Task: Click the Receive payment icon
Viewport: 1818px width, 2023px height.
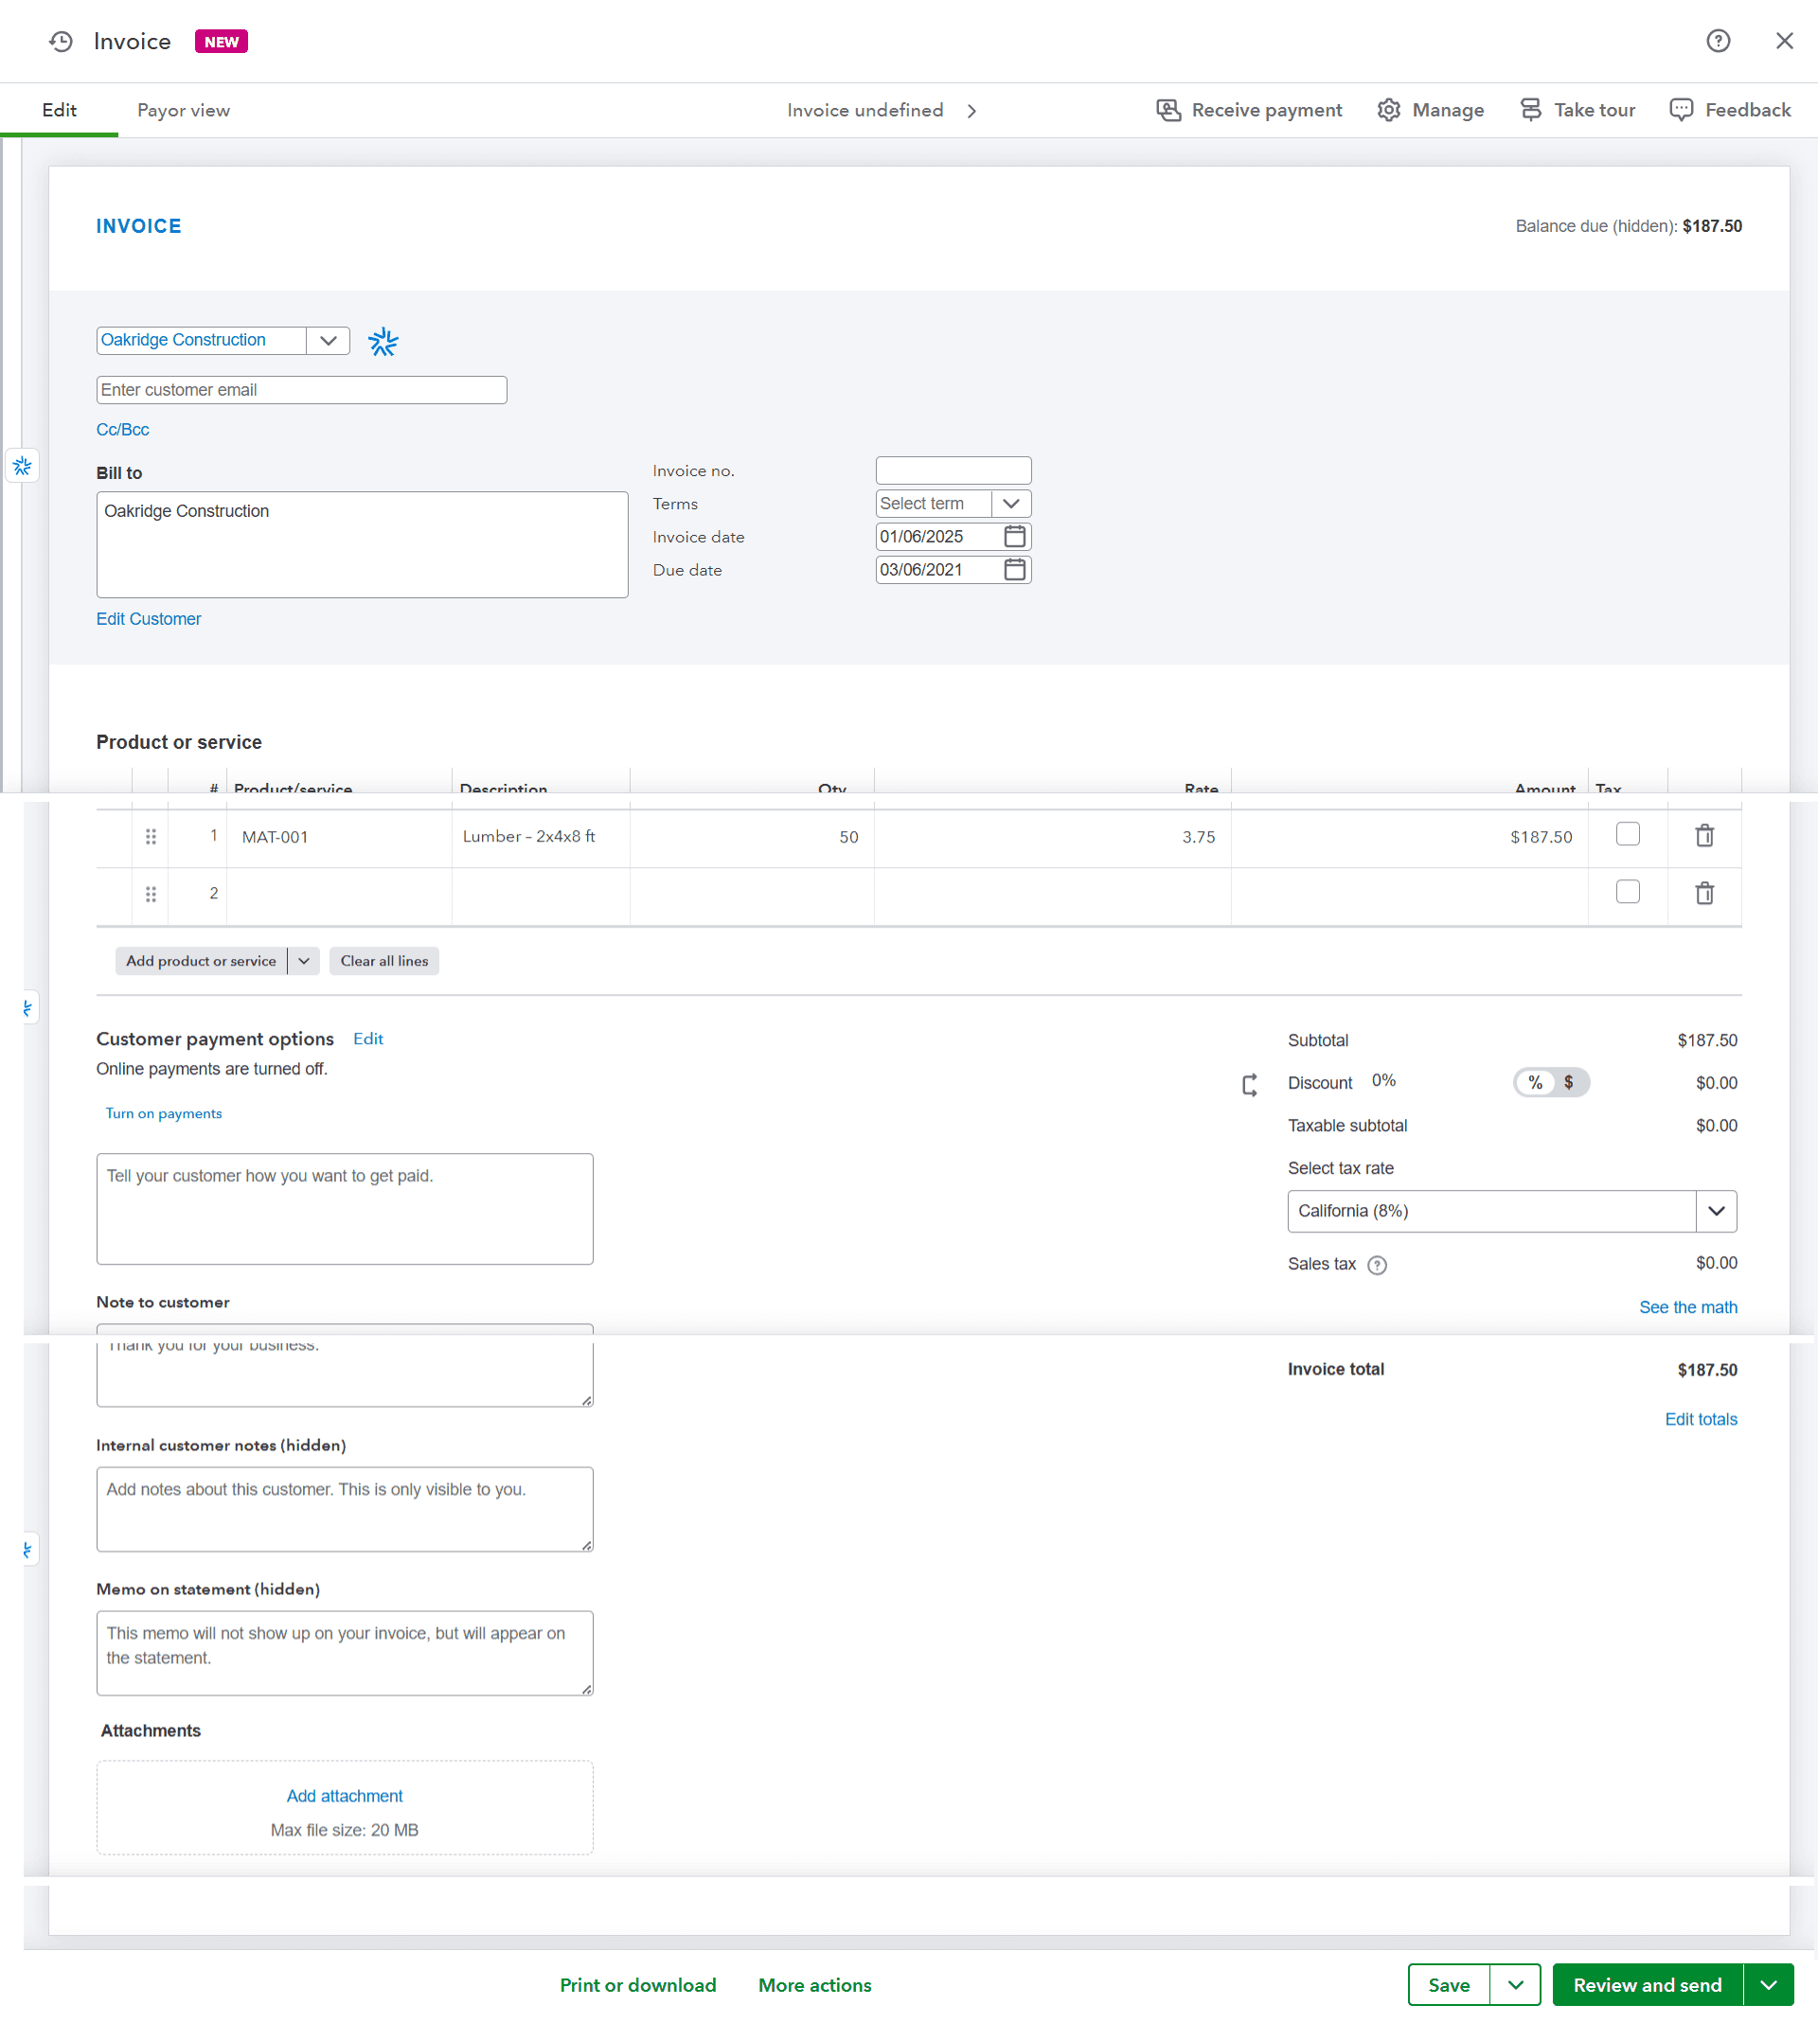Action: tap(1167, 110)
